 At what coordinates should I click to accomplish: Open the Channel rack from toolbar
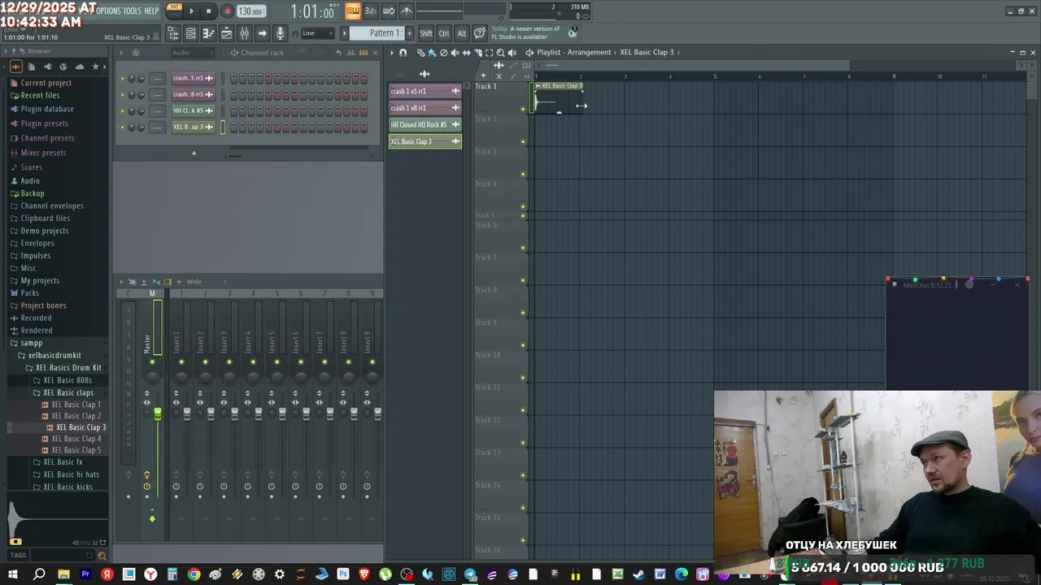tap(226, 33)
